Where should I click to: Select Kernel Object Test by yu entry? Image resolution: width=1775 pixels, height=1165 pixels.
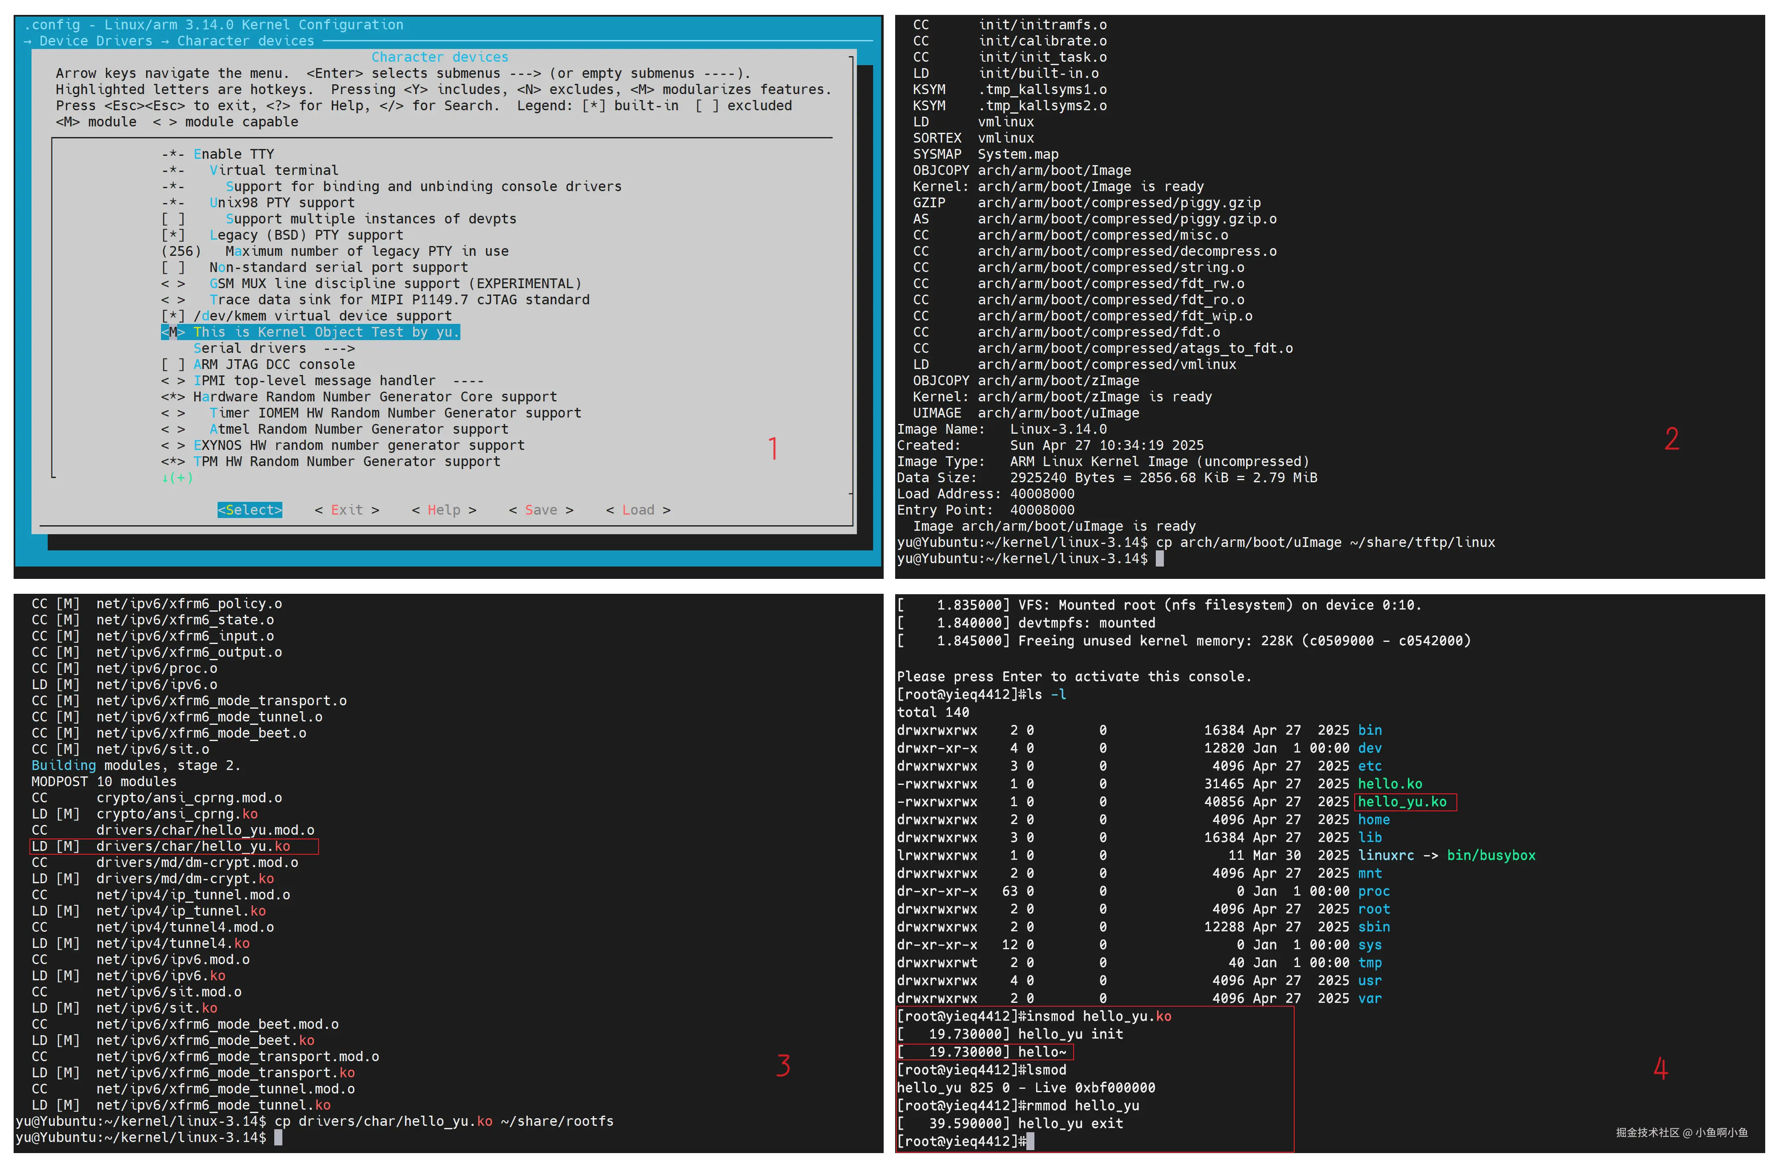pos(326,332)
